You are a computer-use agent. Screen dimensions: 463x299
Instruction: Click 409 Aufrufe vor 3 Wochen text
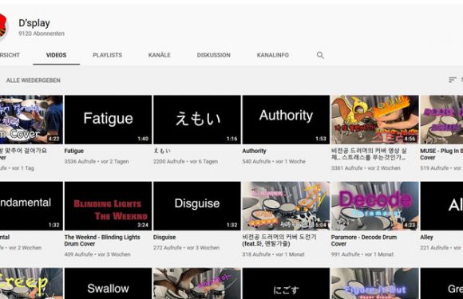point(97,254)
